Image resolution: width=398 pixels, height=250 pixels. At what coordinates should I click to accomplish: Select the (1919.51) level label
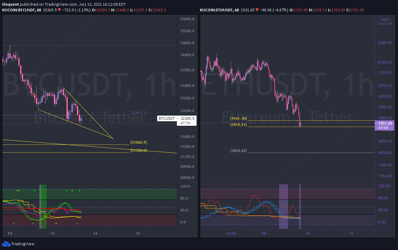coord(238,125)
